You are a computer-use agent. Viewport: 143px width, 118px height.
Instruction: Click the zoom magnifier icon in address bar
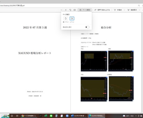coord(139,6)
